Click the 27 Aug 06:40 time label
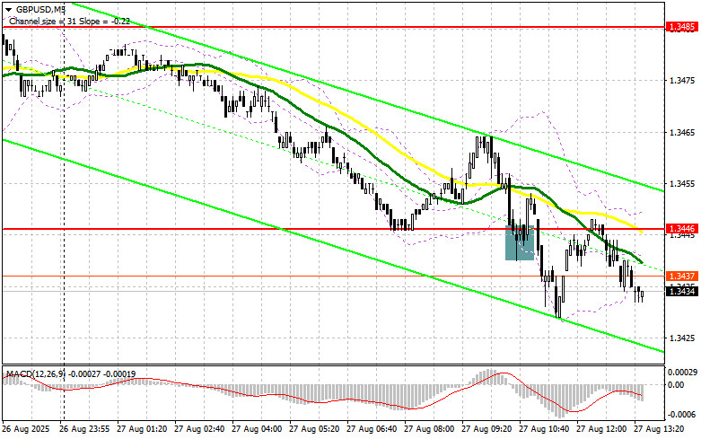The image size is (701, 439). pos(372,429)
